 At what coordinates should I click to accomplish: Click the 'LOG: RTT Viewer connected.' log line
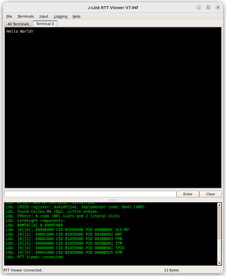click(35, 257)
